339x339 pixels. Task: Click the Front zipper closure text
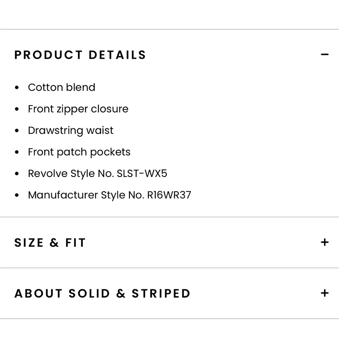click(x=78, y=109)
